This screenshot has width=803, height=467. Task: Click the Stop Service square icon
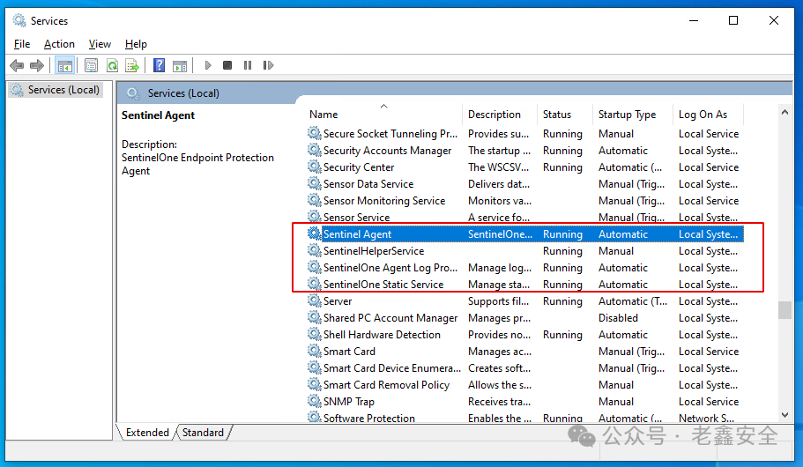pos(227,65)
